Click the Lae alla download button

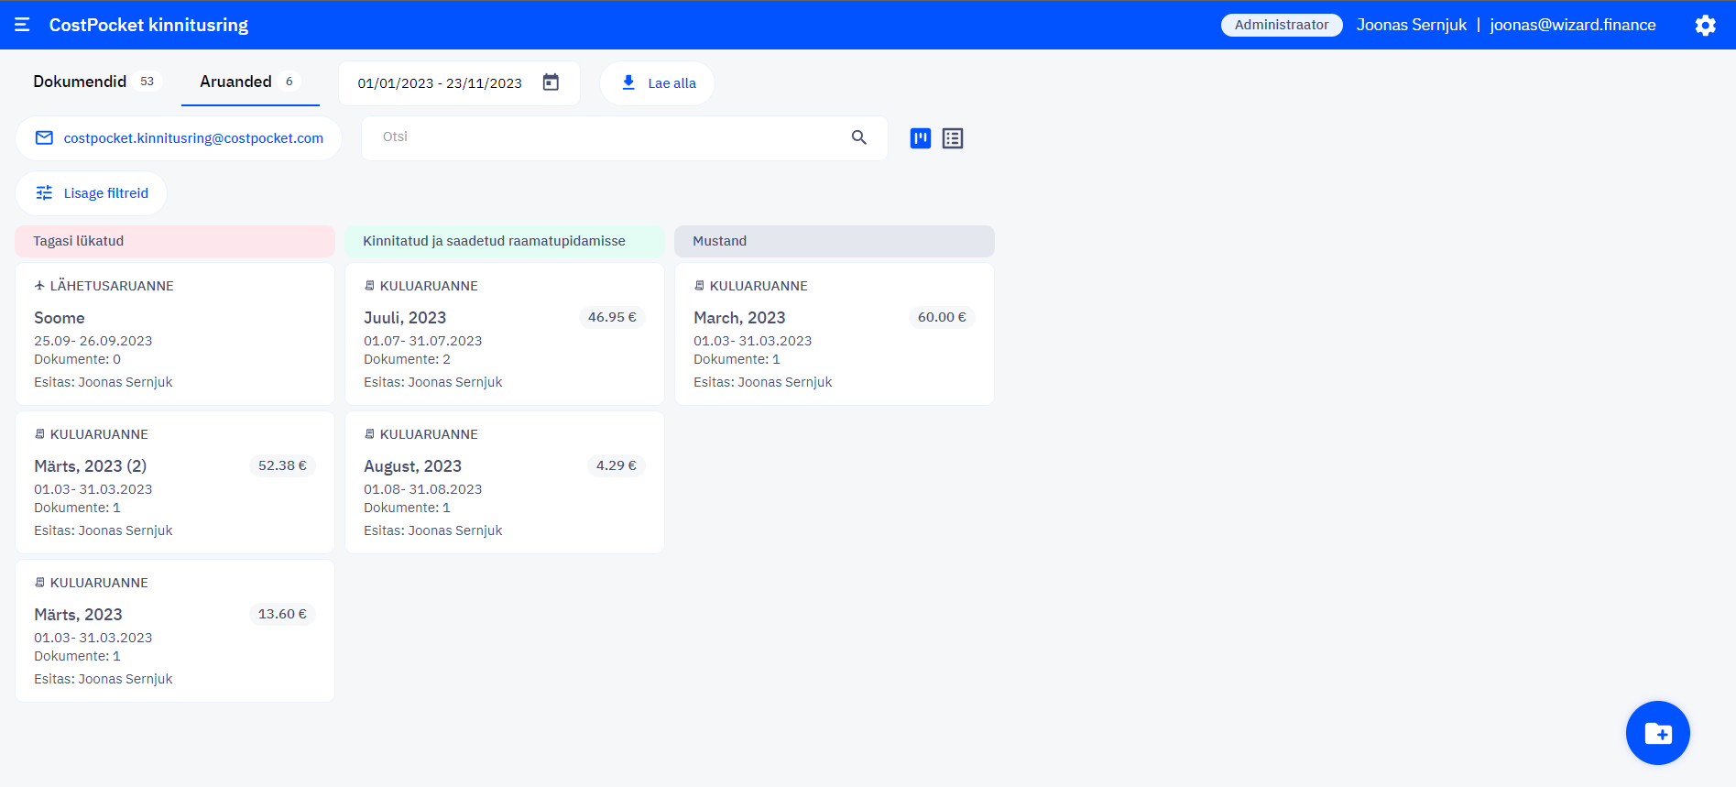pyautogui.click(x=657, y=83)
